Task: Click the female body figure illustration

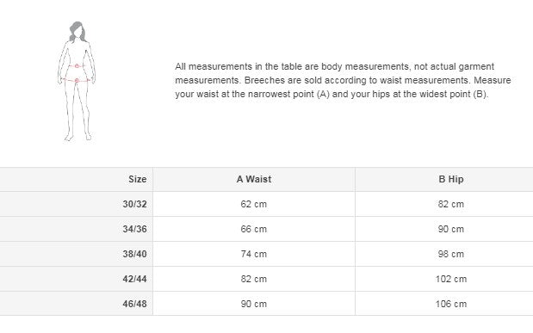Action: click(77, 81)
